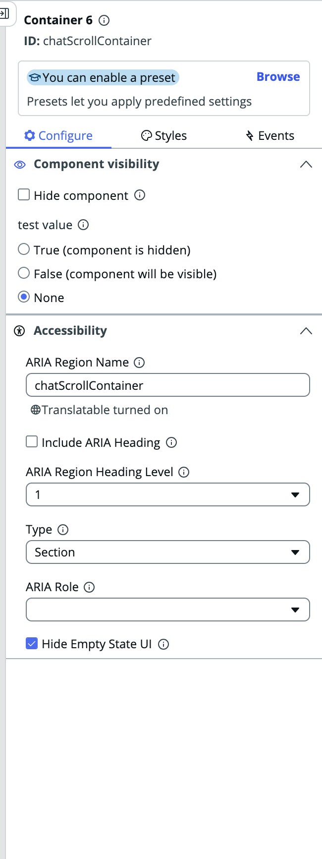
Task: Switch to the Styles tab
Action: [x=164, y=136]
